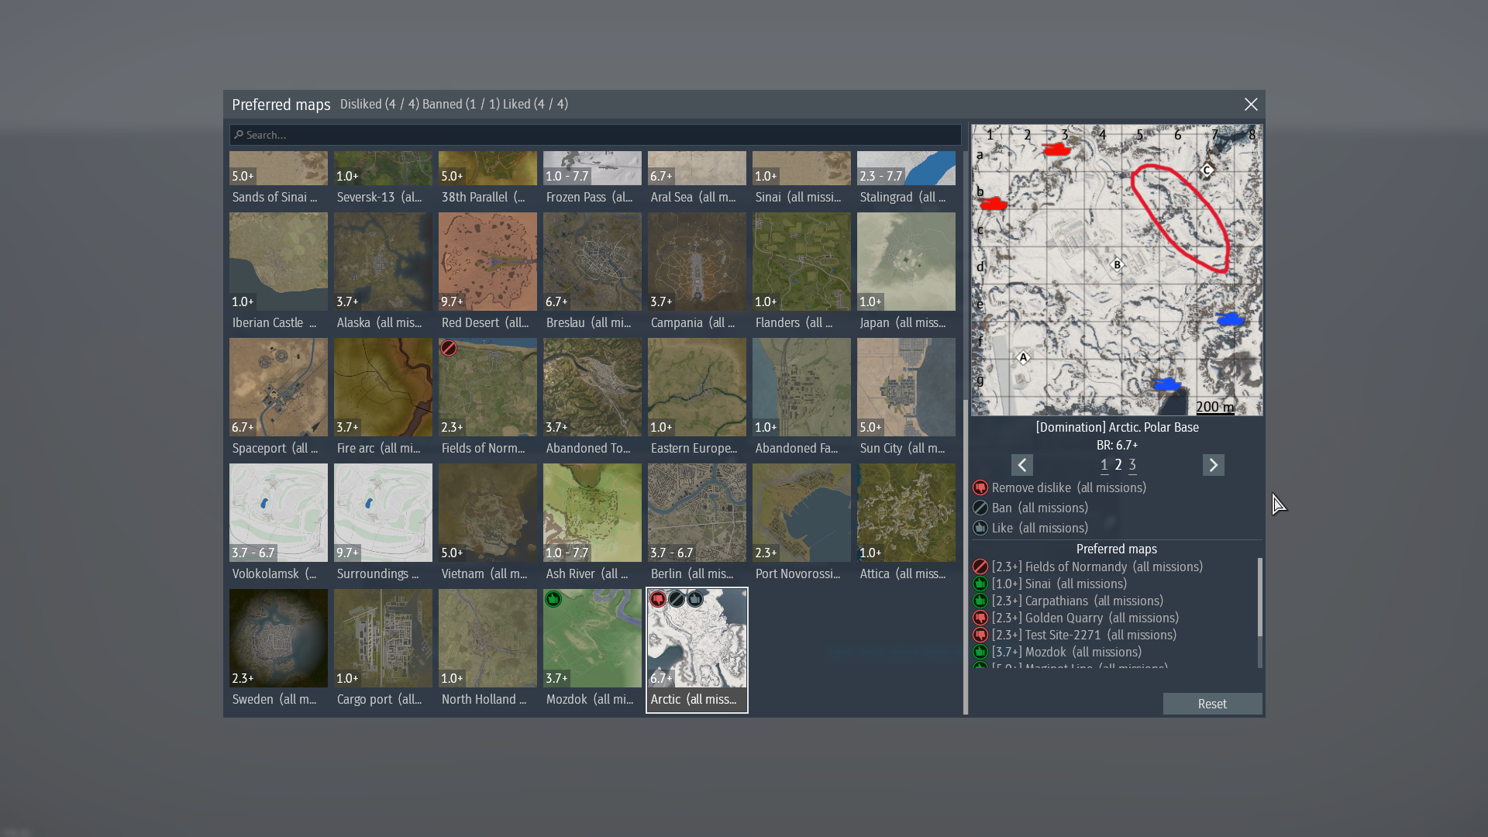Click the ban icon beside Fields of Normandy list entry
Image resolution: width=1488 pixels, height=837 pixels.
(980, 567)
